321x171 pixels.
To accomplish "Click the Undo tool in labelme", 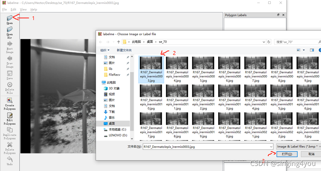I will pyautogui.click(x=9, y=161).
